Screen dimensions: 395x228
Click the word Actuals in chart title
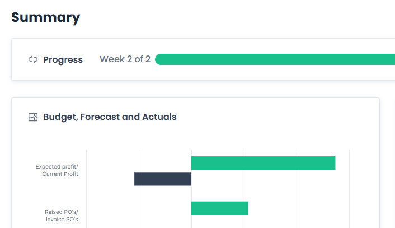pos(159,117)
